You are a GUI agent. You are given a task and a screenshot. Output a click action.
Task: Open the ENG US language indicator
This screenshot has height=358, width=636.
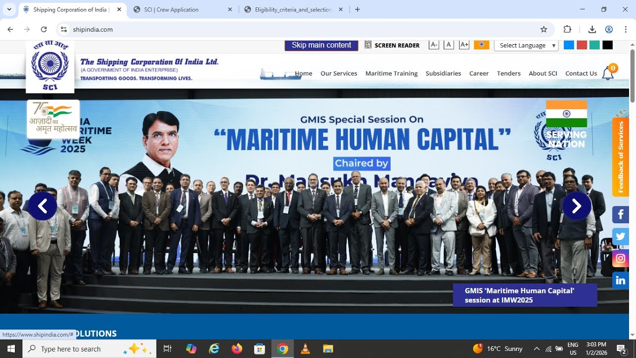pyautogui.click(x=572, y=349)
